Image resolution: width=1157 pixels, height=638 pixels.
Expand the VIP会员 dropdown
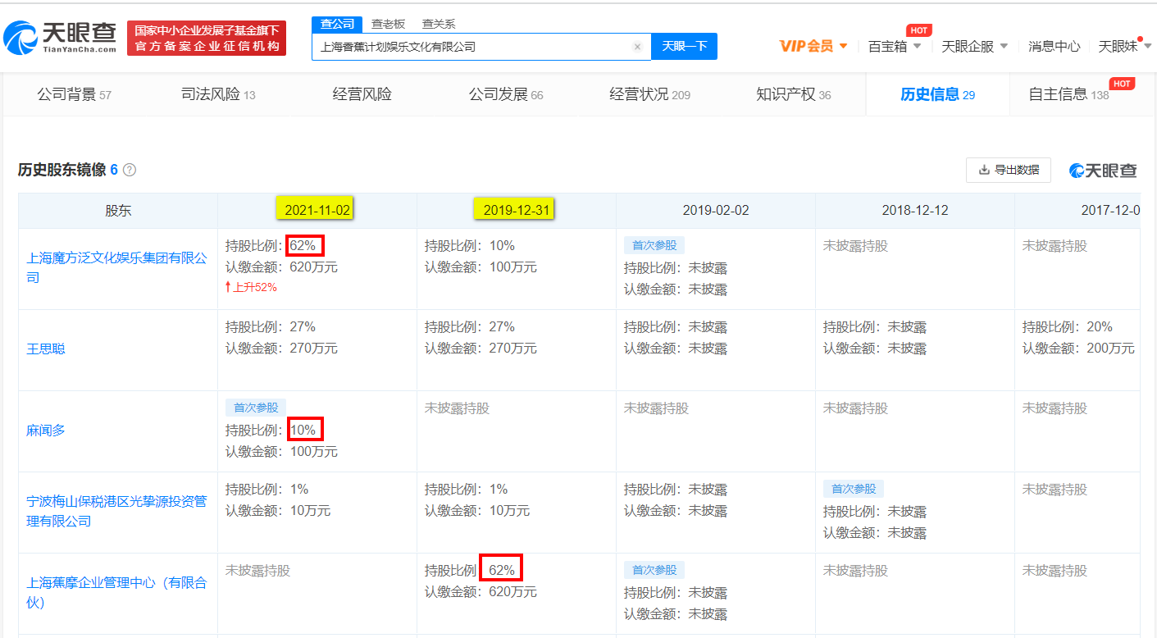[813, 47]
